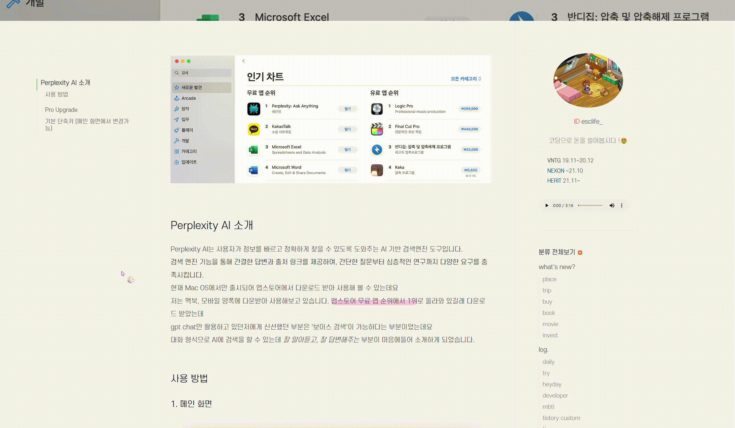The image size is (735, 428).
Task: Open the heyday category
Action: 552,384
